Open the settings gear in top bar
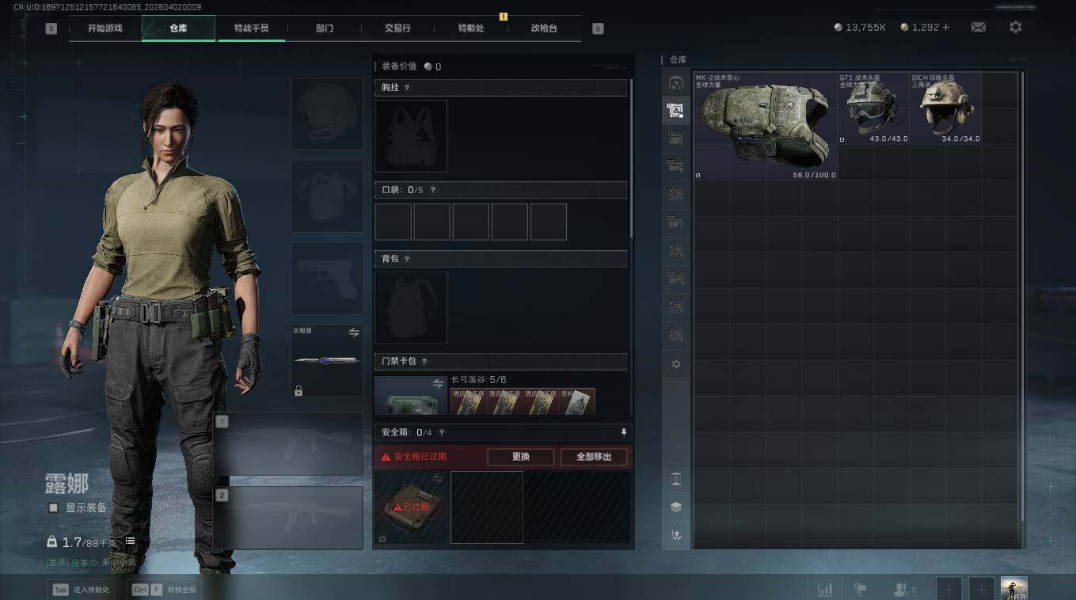 [1015, 27]
